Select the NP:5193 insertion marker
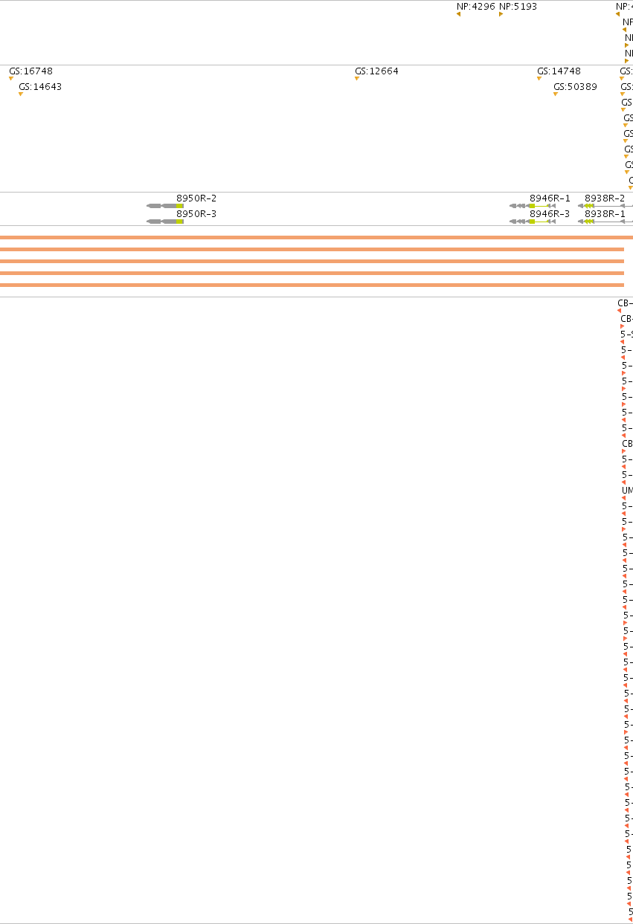The height and width of the screenshot is (924, 633). [x=501, y=13]
